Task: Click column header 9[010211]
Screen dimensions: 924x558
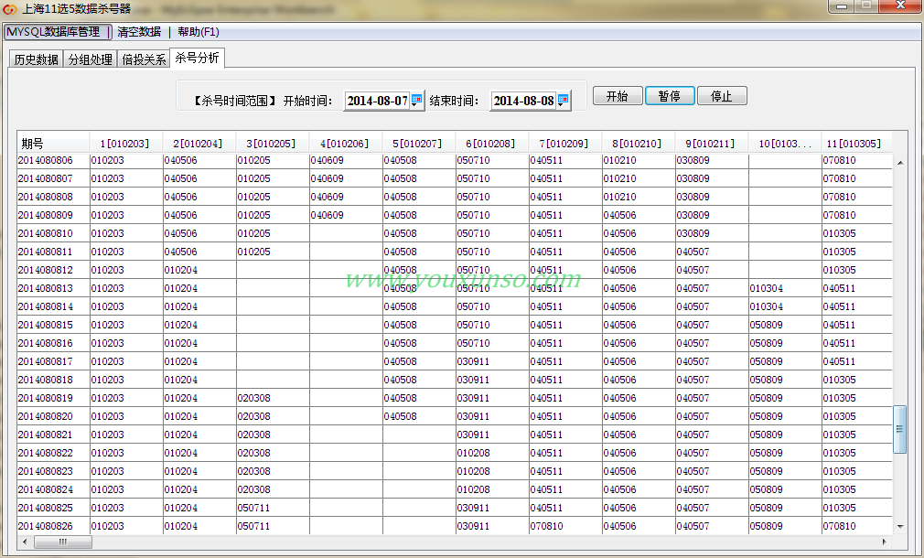Action: (x=711, y=144)
